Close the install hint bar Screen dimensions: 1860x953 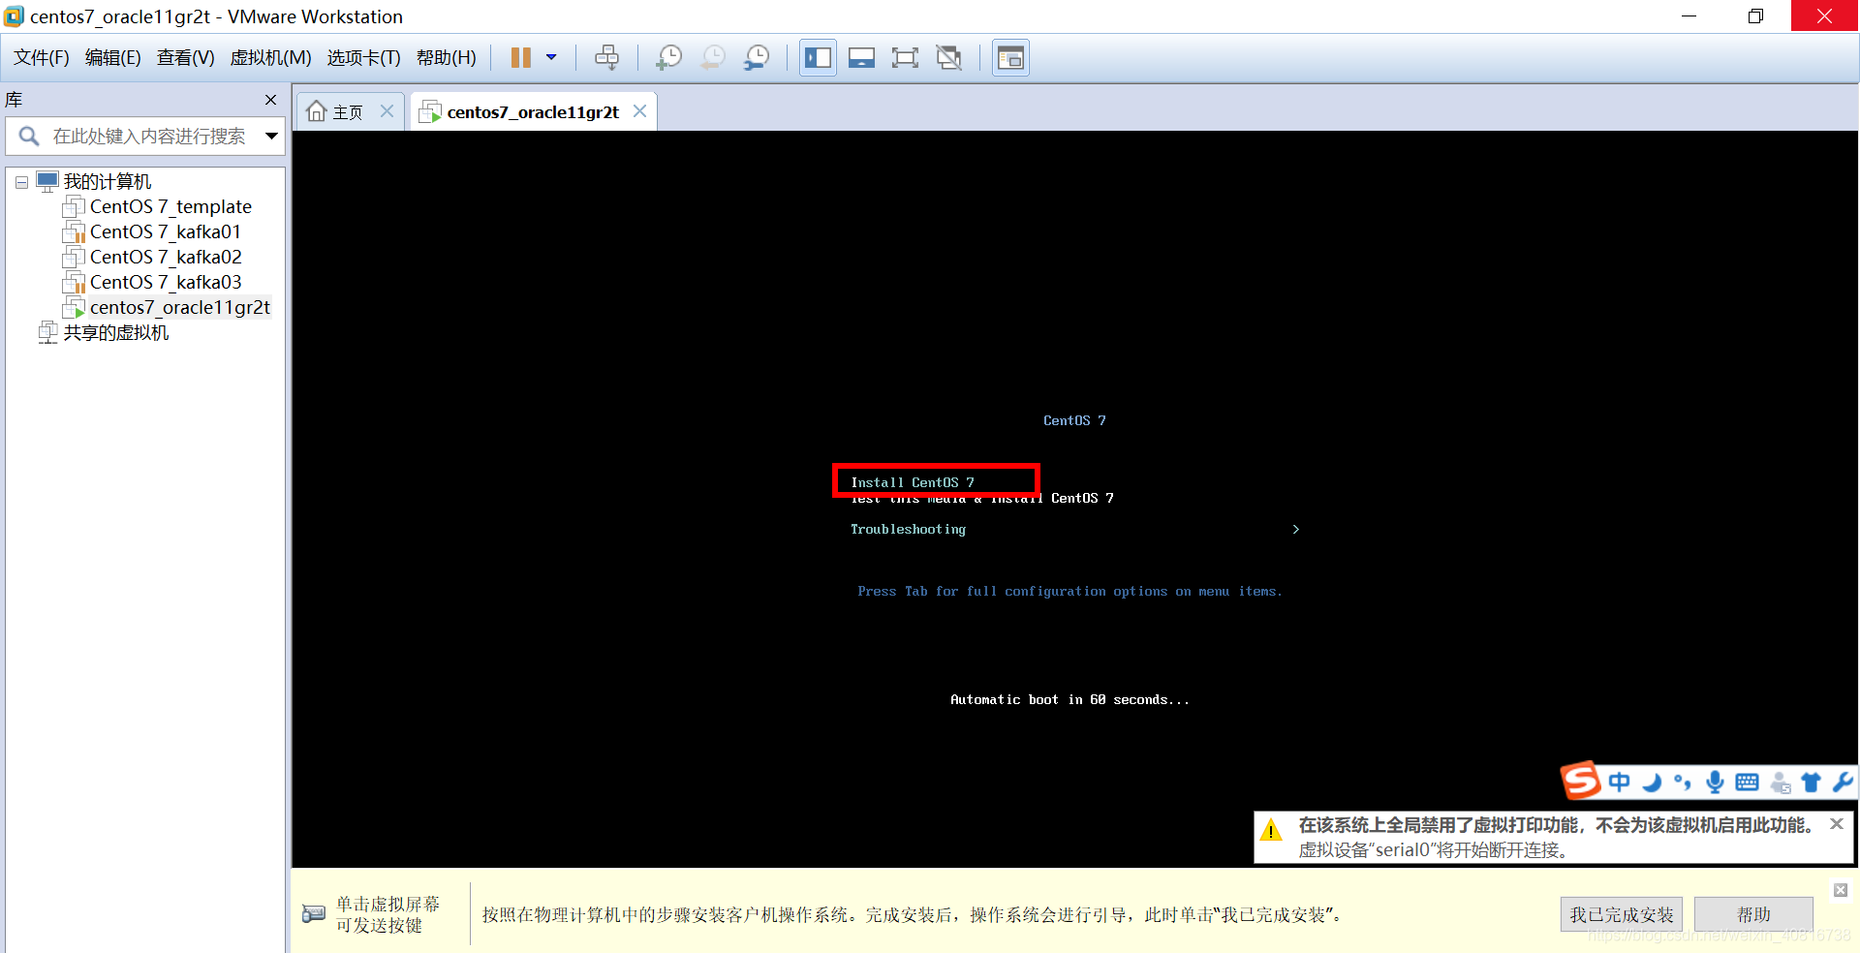(x=1841, y=890)
